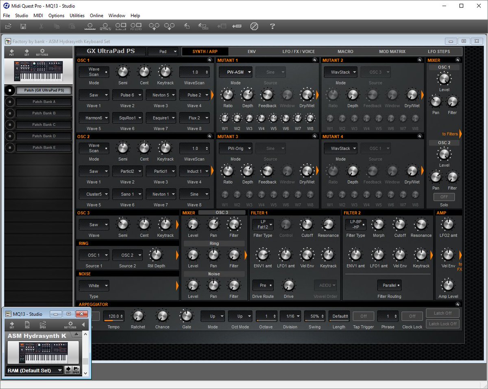Select Patch Bank B in the list
Viewport: 488px width, 389px height.
click(44, 113)
